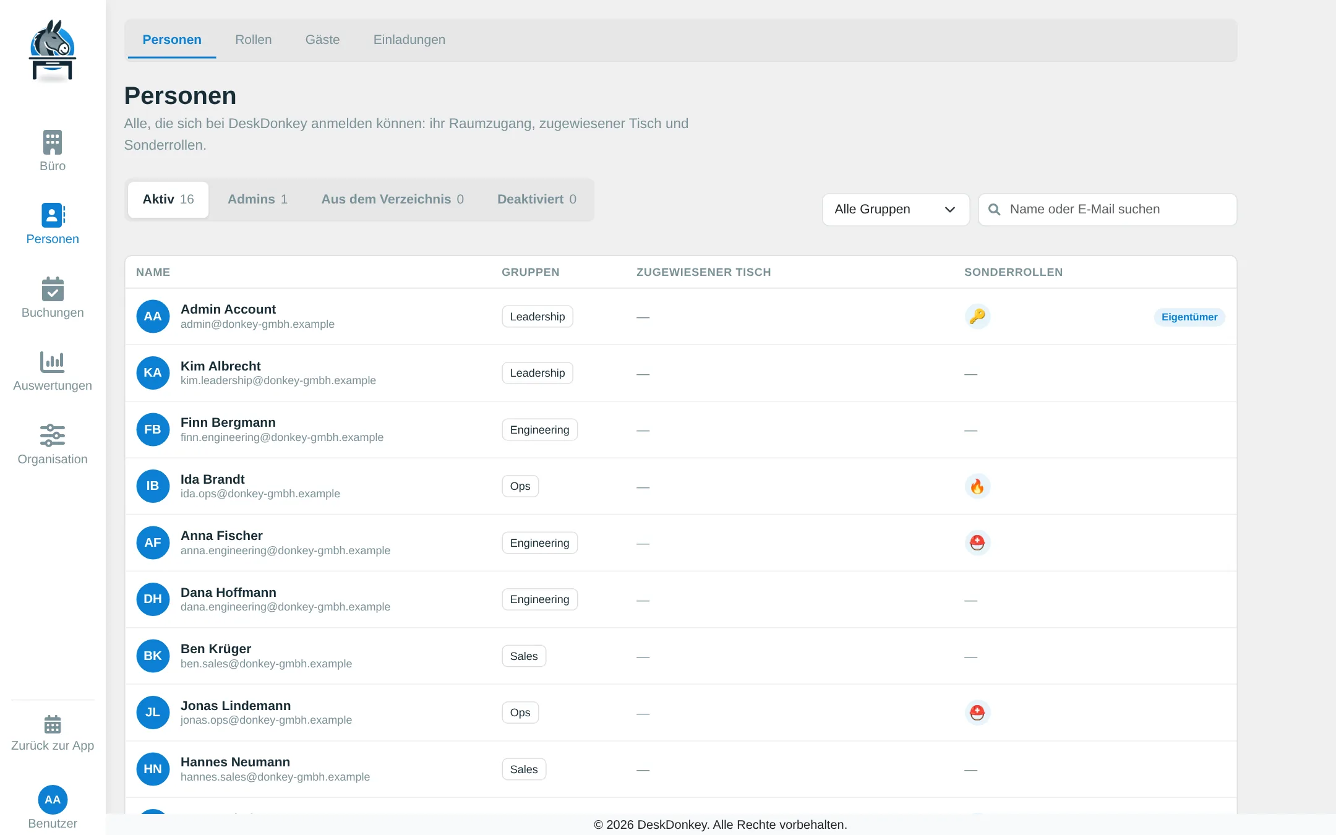Select the Personen top tab
This screenshot has width=1336, height=835.
pyautogui.click(x=172, y=40)
